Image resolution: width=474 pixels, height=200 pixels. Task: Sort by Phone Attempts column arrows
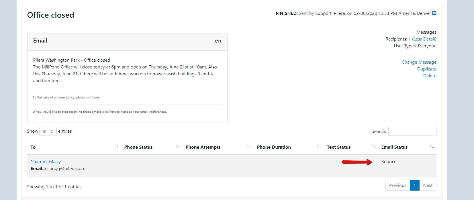249,147
